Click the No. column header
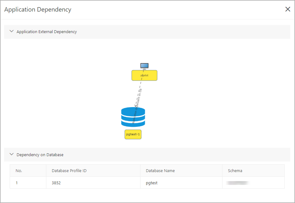This screenshot has width=295, height=203. point(19,171)
